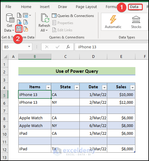
Task: Click the iPad cell in row 10
Action: pyautogui.click(x=35, y=133)
